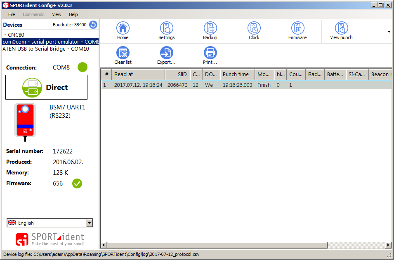
Task: Click the C... column header
Action: [x=196, y=74]
